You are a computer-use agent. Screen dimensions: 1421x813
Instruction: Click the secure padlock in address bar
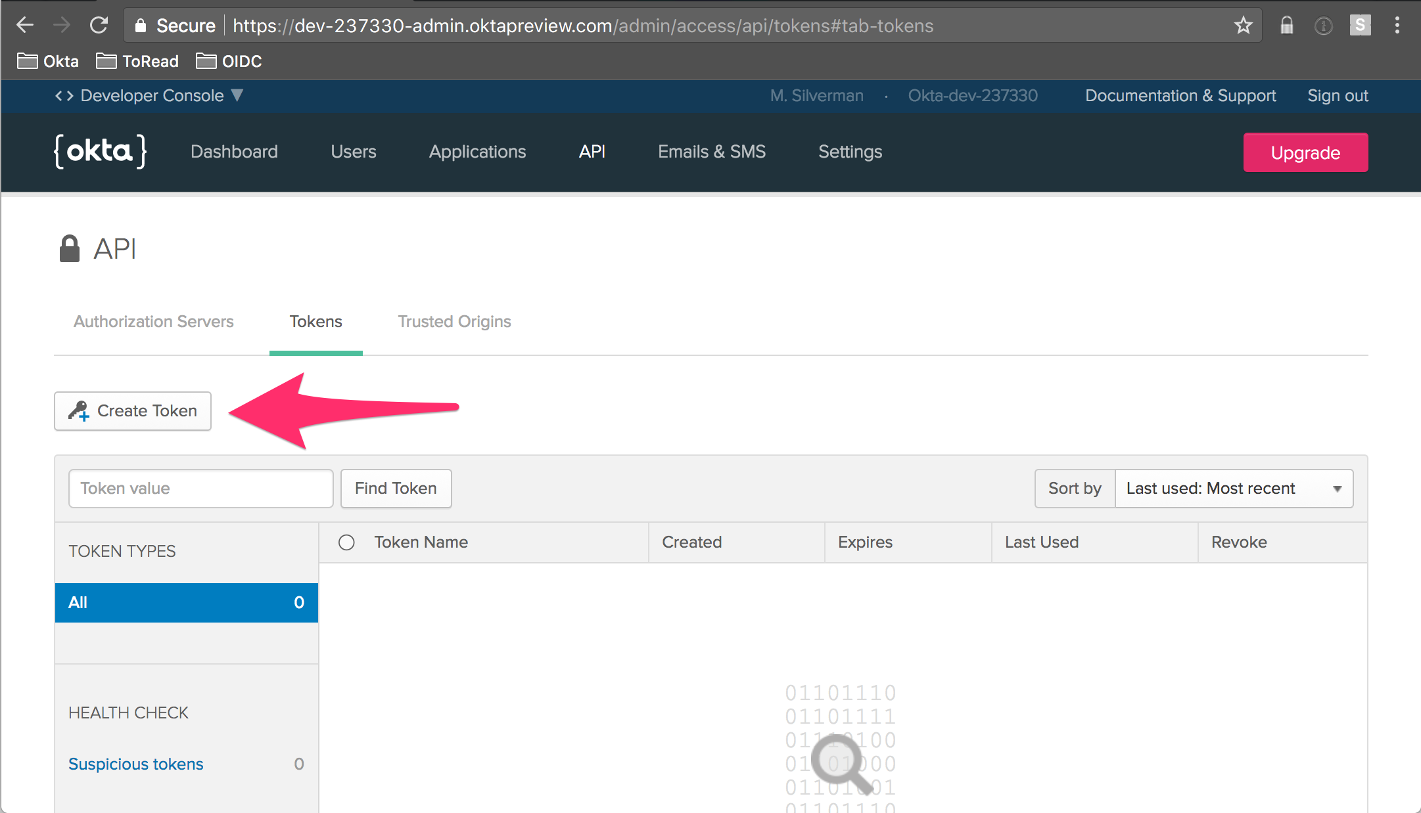pos(140,26)
